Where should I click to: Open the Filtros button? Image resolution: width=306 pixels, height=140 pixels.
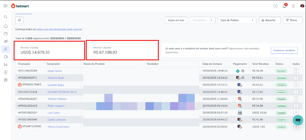coord(293,20)
